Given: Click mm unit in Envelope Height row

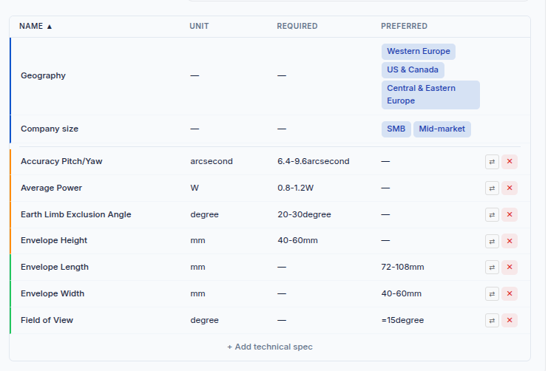Looking at the screenshot, I should point(197,241).
